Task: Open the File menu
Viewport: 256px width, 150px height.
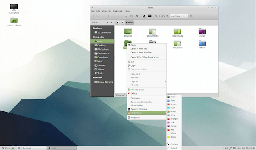Action: tap(93, 11)
